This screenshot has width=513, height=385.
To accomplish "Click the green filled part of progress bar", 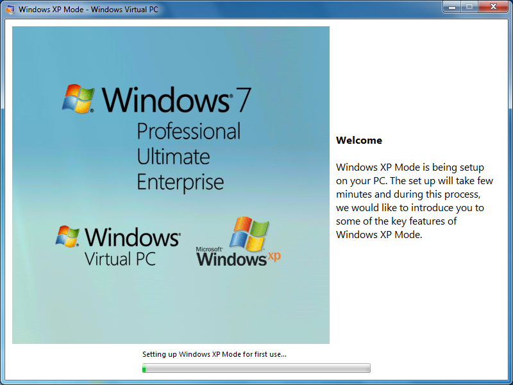I will tap(144, 368).
